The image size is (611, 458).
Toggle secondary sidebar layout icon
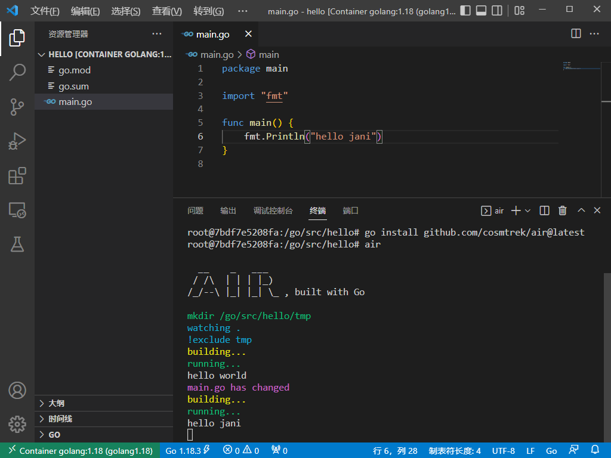click(x=497, y=11)
